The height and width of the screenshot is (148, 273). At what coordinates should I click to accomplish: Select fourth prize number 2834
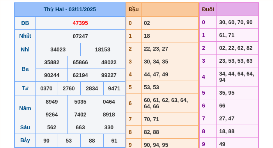(x=92, y=88)
